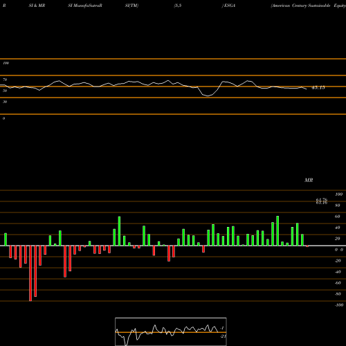The height and width of the screenshot is (346, 346).
Task: Click the ESGA ticker symbol text
Action: (229, 6)
